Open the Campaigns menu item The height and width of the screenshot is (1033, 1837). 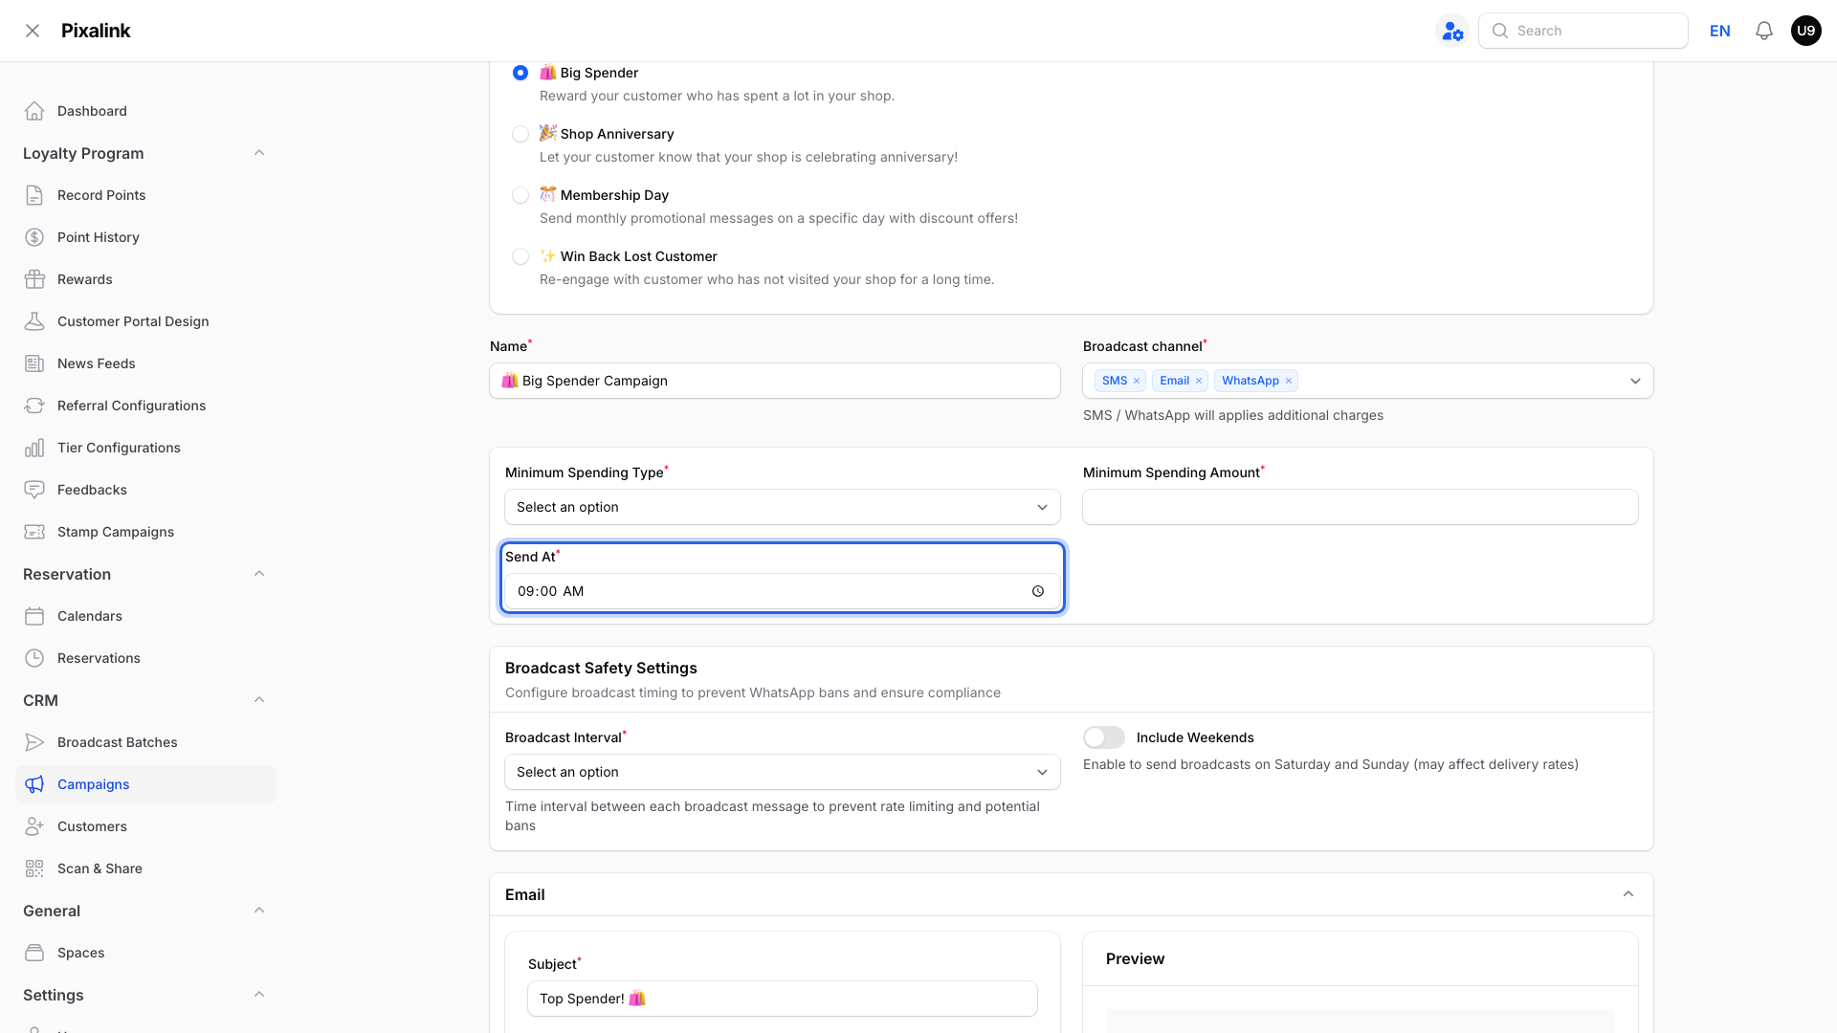[145, 784]
